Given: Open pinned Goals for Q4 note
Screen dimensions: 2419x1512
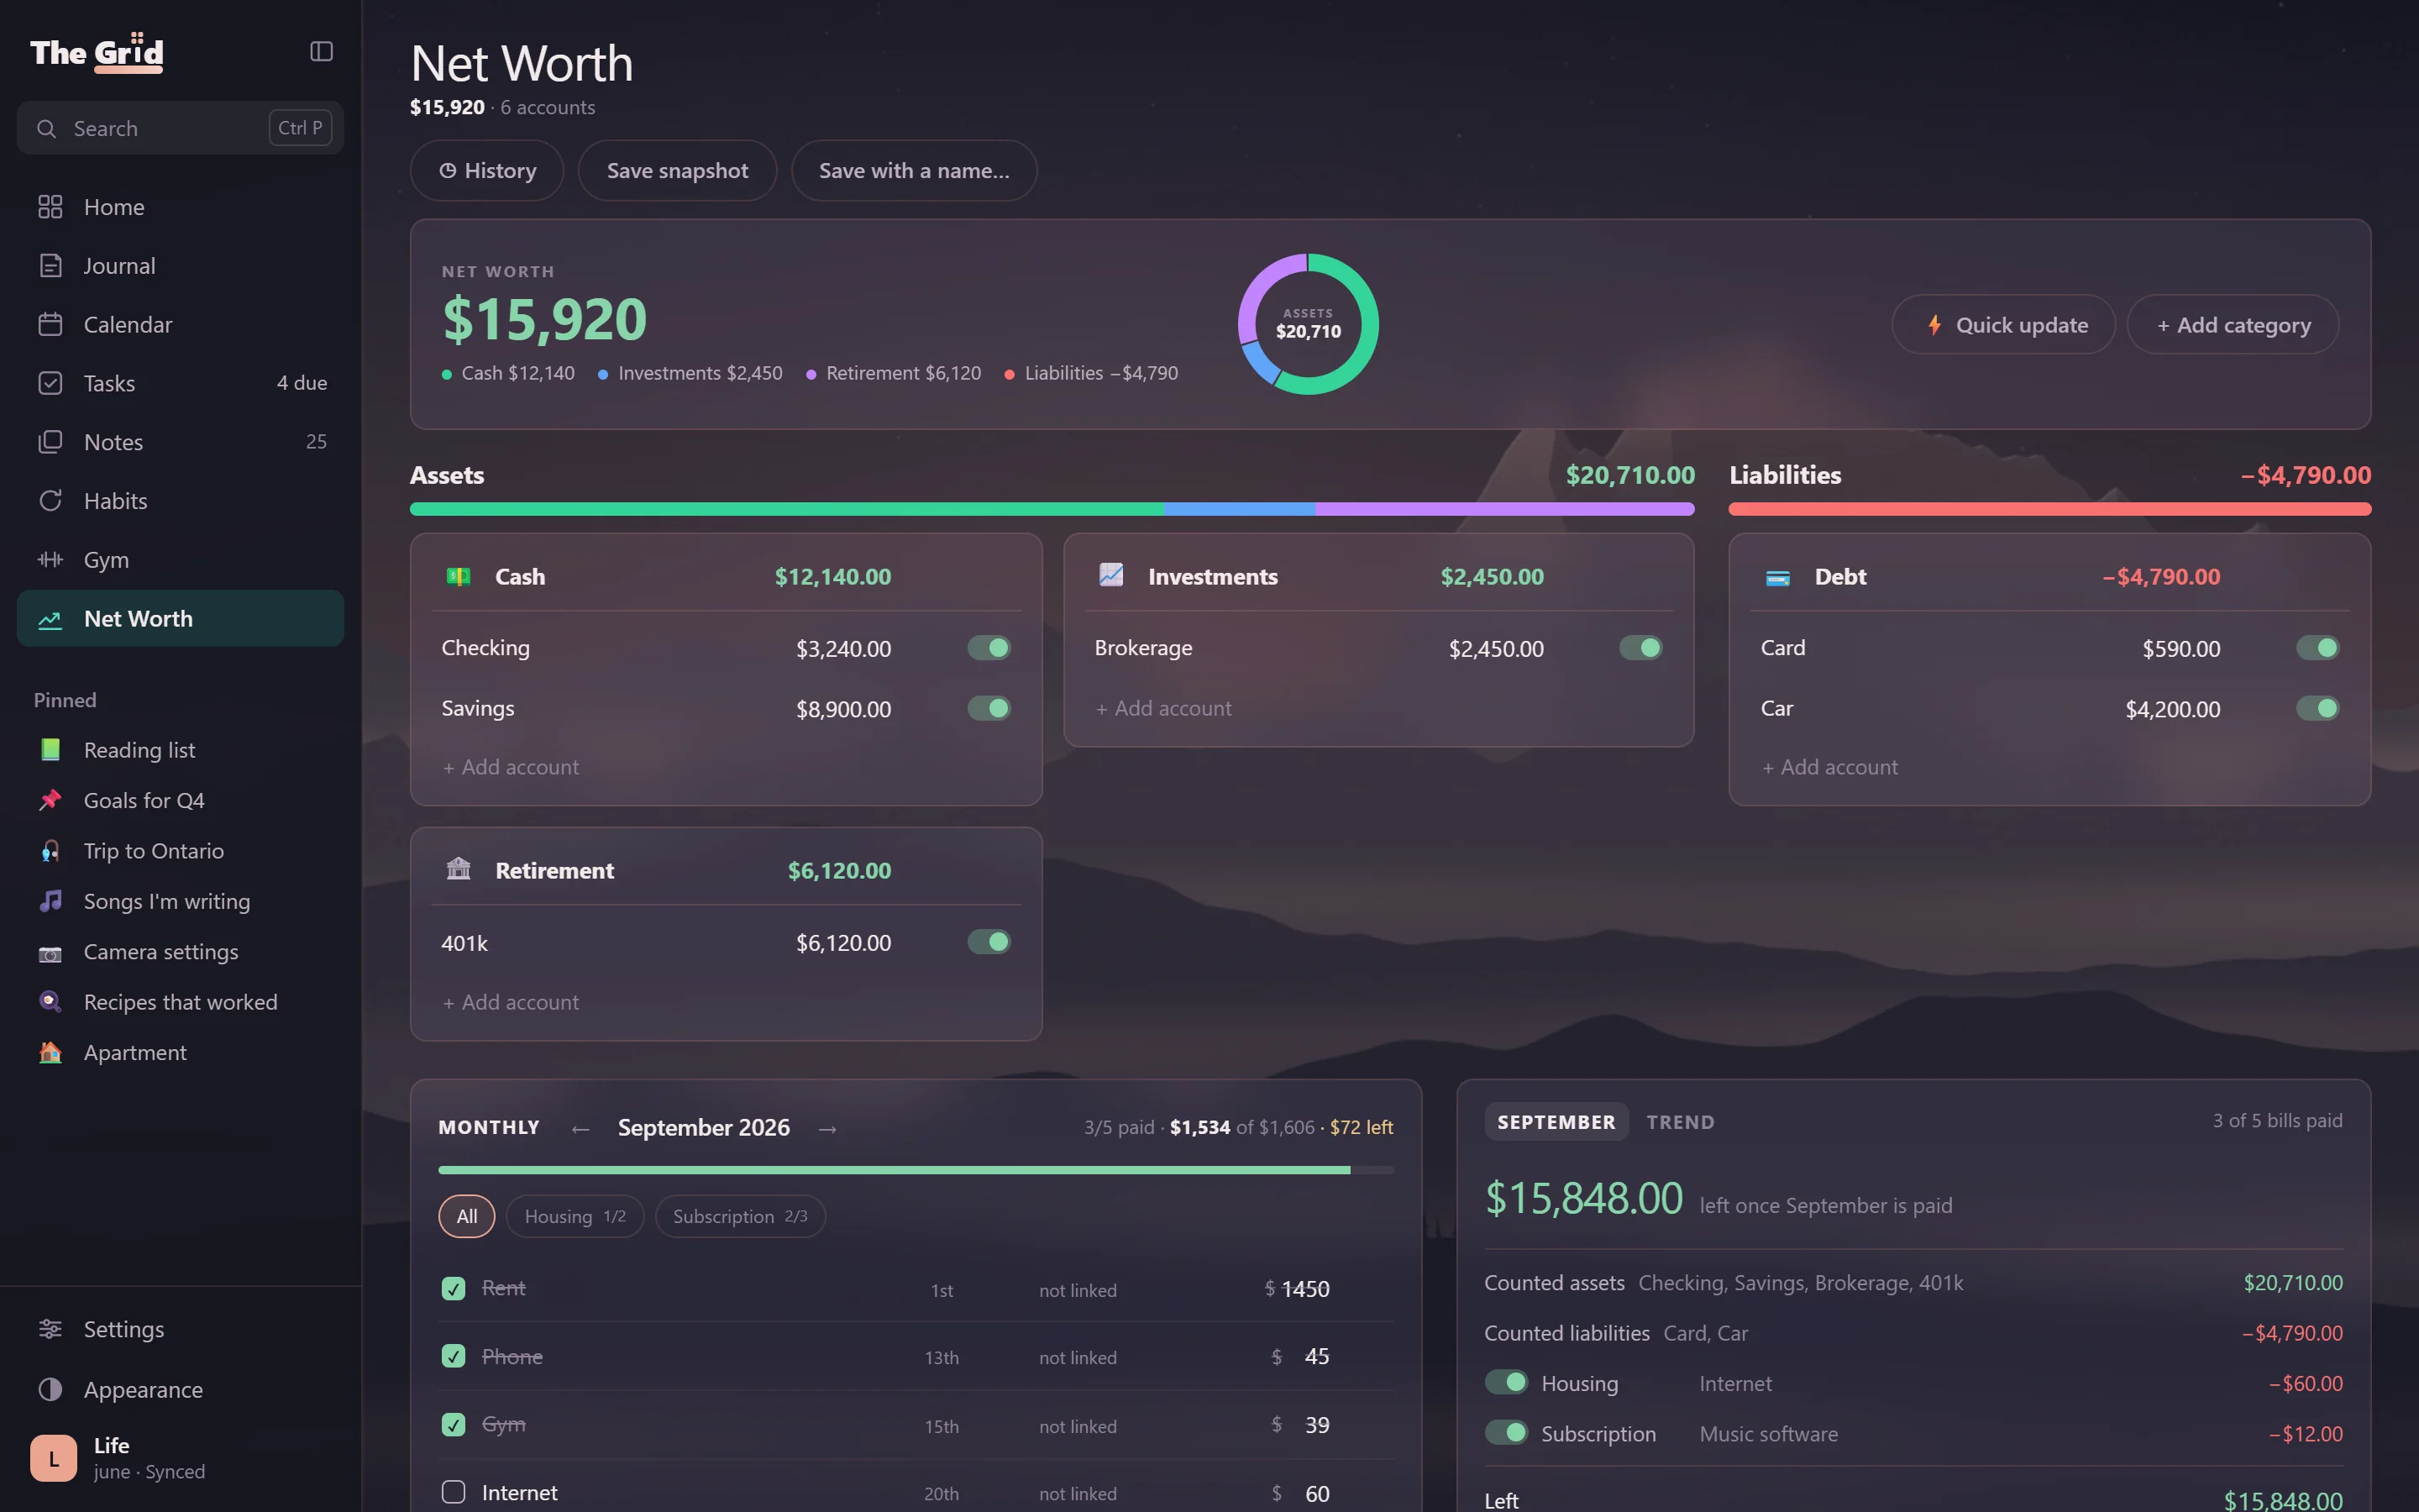Looking at the screenshot, I should (180, 800).
